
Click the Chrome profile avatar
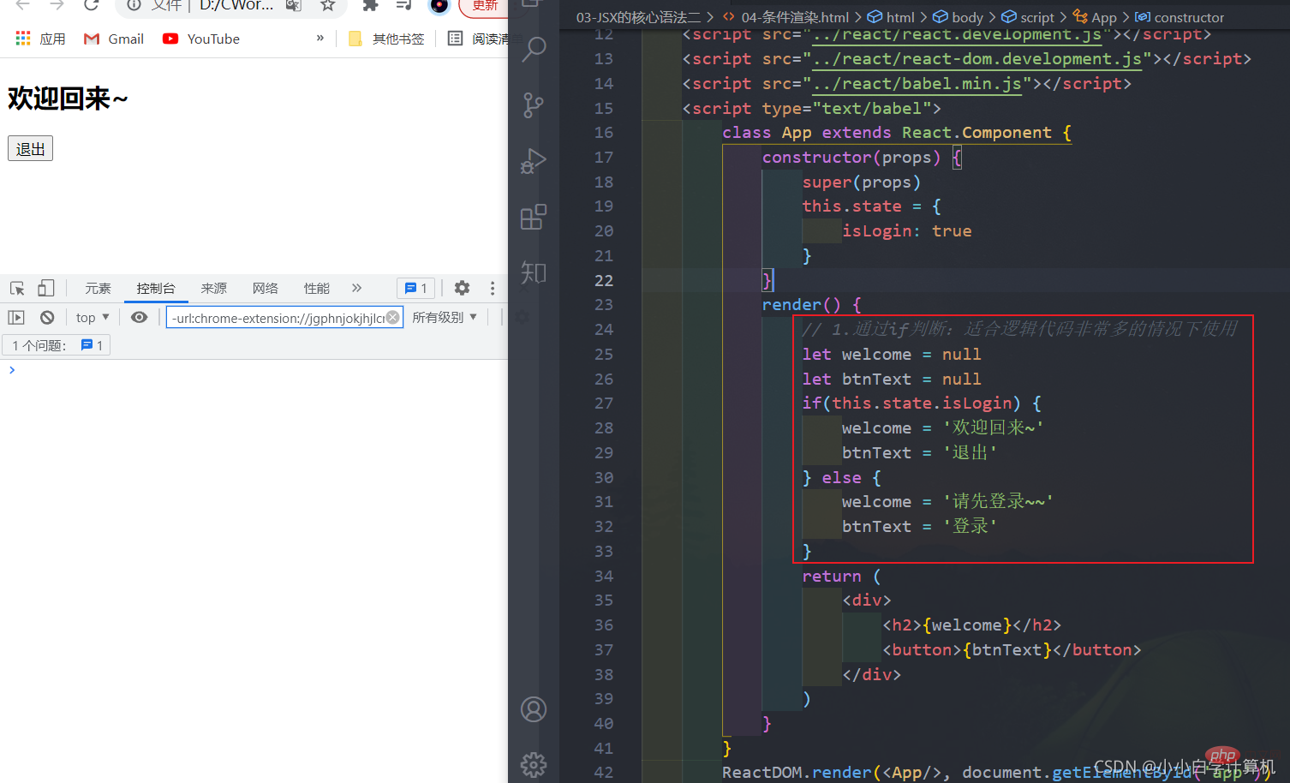(439, 5)
